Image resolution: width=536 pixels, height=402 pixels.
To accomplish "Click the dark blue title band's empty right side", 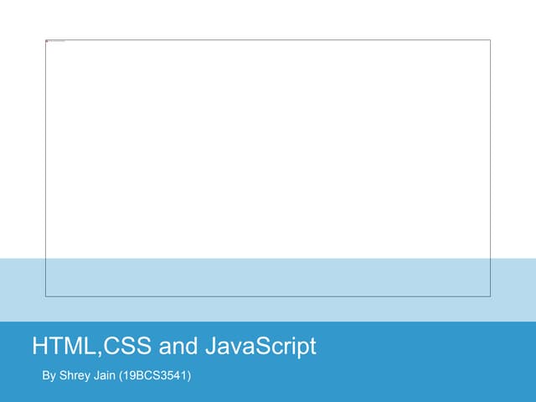I will [435, 360].
